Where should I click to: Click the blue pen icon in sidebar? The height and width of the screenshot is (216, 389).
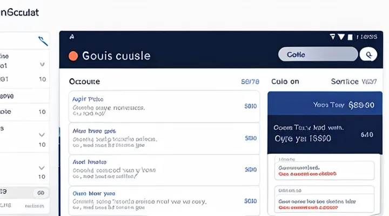[x=42, y=40]
